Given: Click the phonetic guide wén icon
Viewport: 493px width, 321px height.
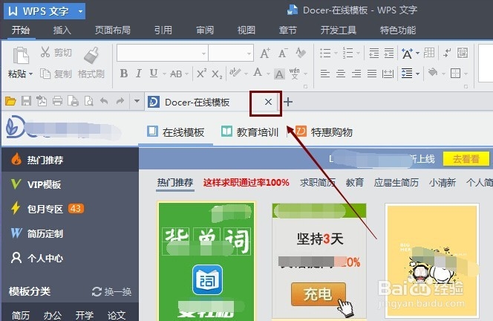Looking at the screenshot, I should (295, 74).
